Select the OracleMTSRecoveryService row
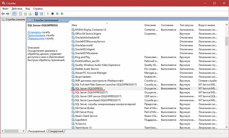The height and width of the screenshot is (138, 229). 145,41
